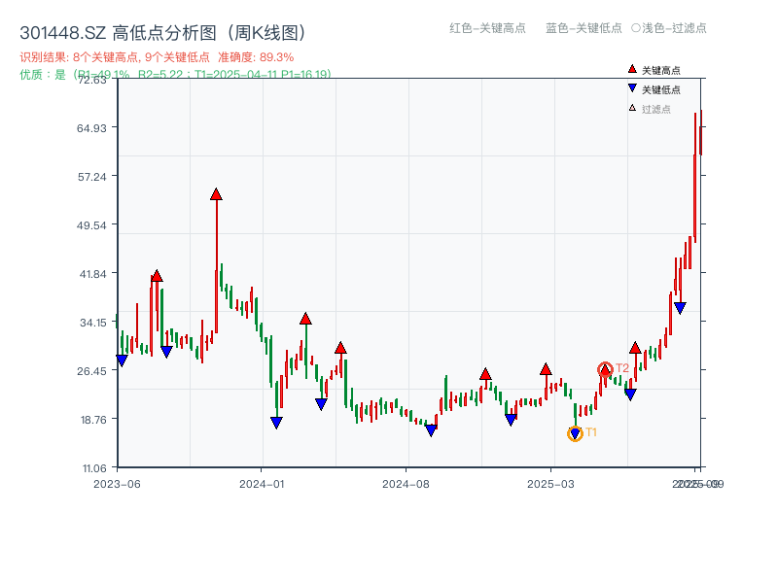Click the tall red candle at the far right
The image size is (778, 583).
[695, 175]
